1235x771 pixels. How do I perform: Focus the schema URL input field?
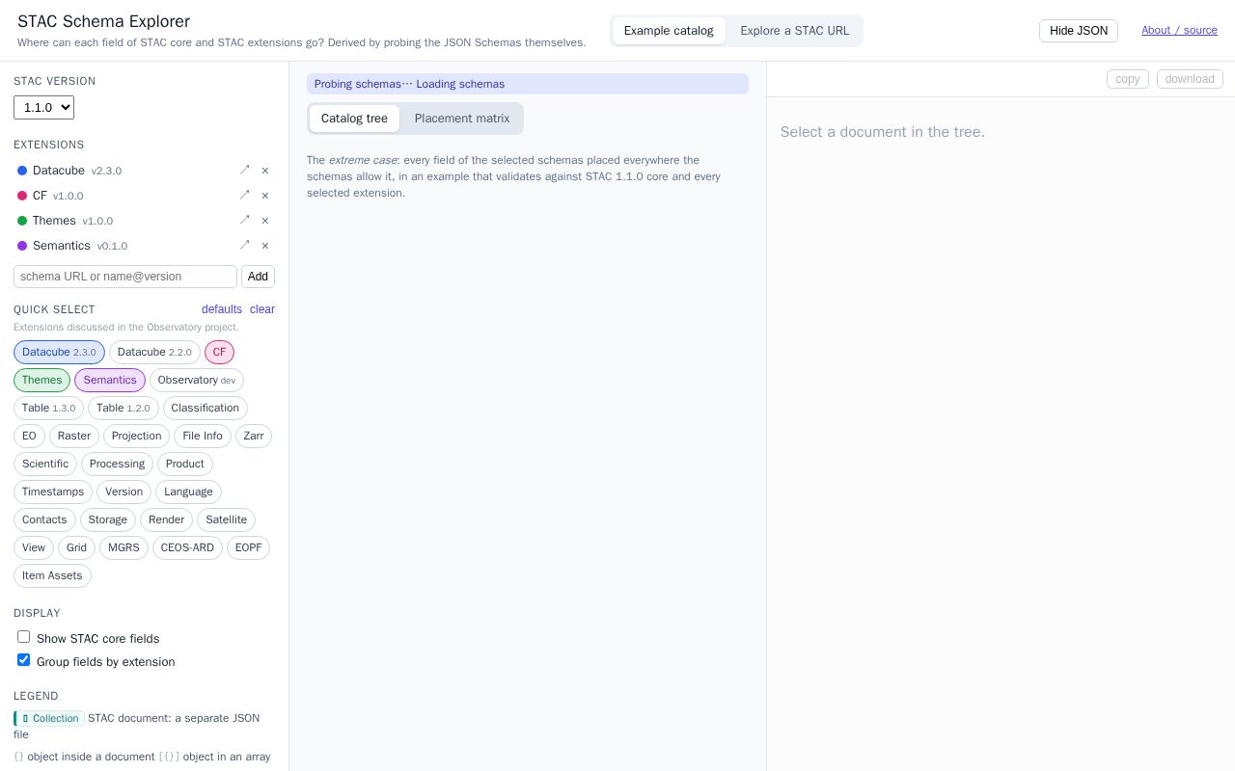pos(125,277)
